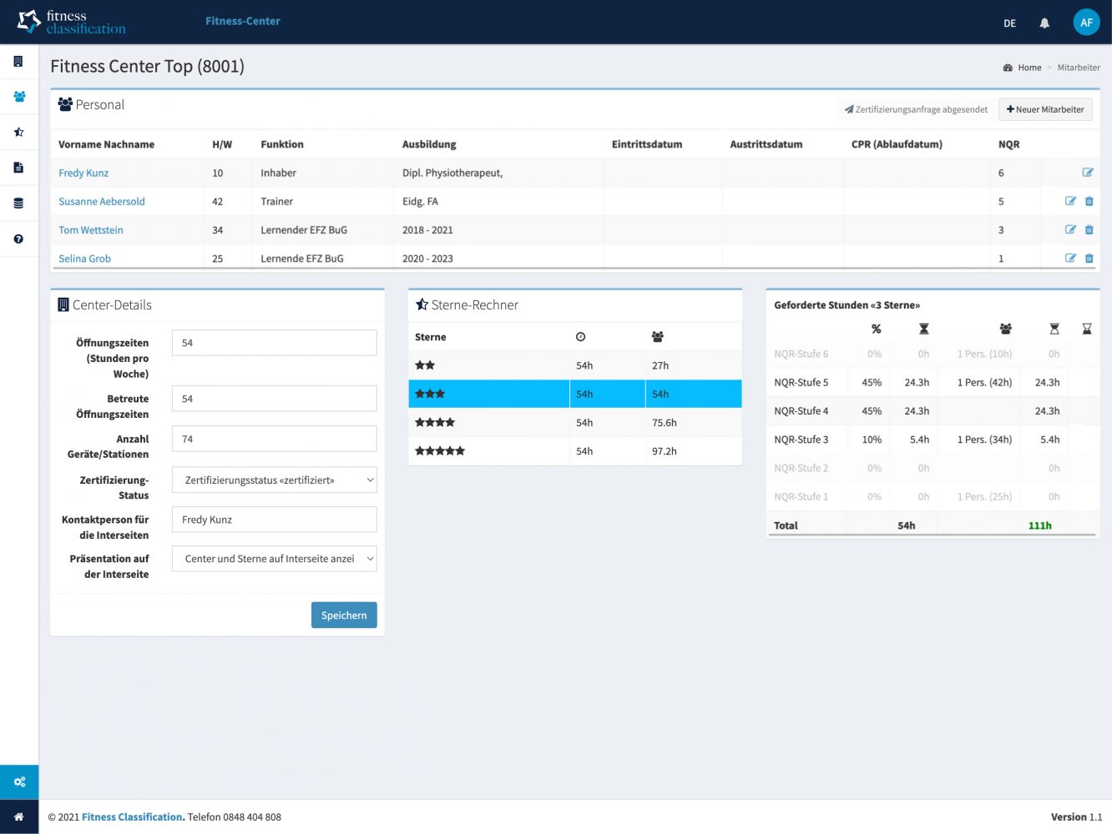The height and width of the screenshot is (834, 1112).
Task: Go to Home in breadcrumb
Action: [1029, 68]
